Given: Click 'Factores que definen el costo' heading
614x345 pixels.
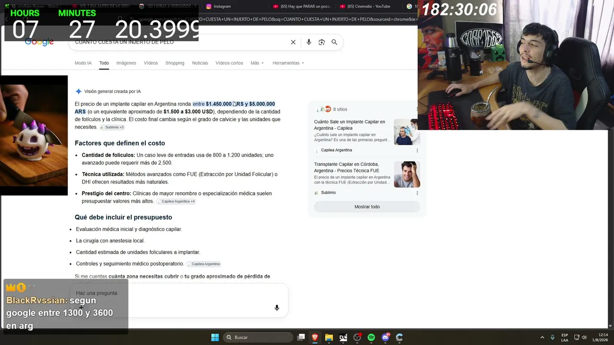Looking at the screenshot, I should [120, 143].
